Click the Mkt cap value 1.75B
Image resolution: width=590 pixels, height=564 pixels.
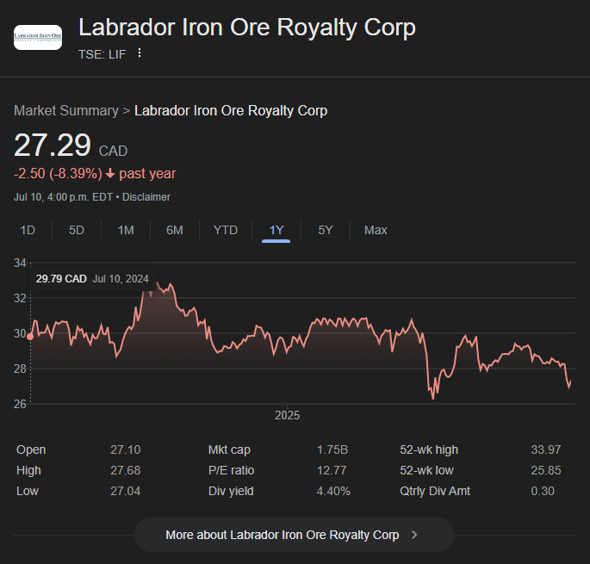coord(332,449)
